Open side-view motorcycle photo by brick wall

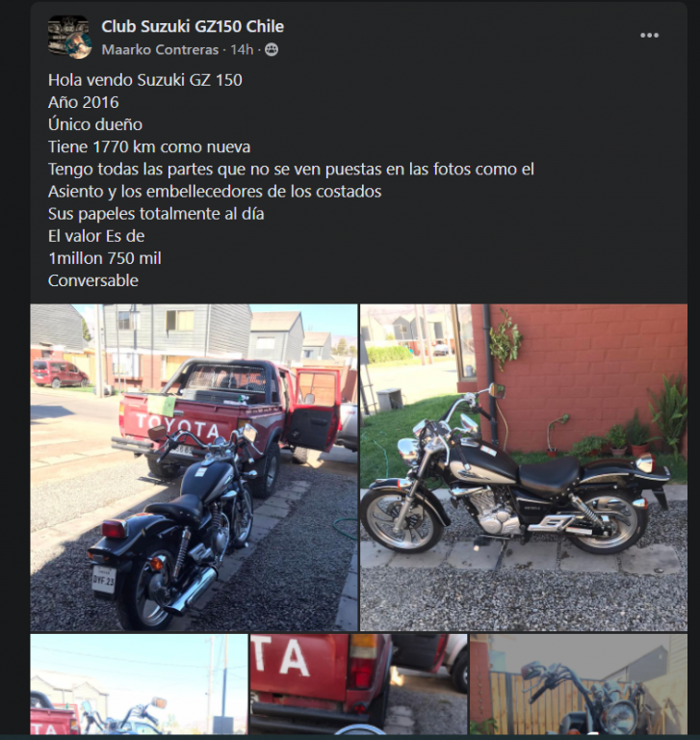point(524,467)
